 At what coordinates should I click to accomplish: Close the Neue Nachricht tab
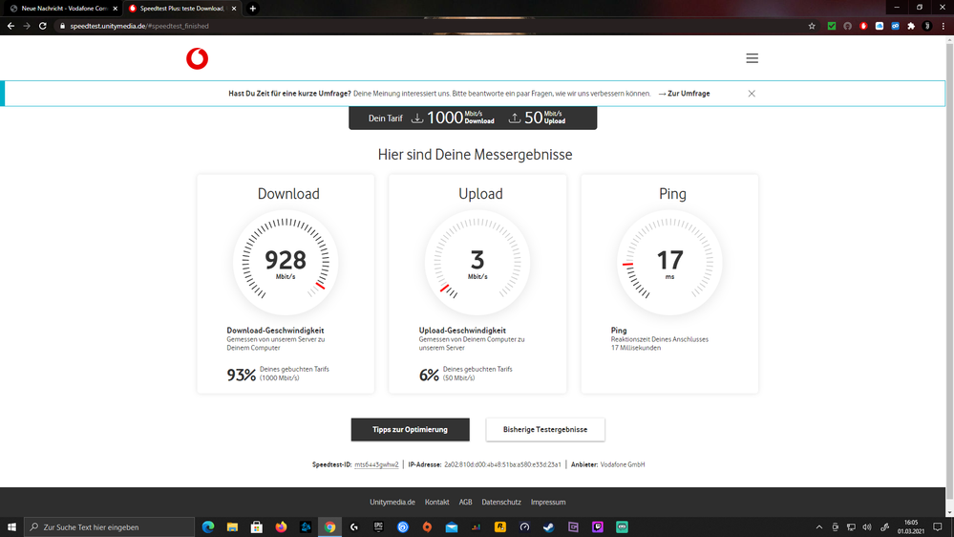115,9
